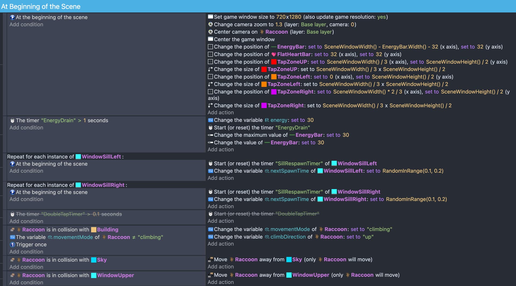This screenshot has height=286, width=516.
Task: Click the collision icon for Raccoon with Building
Action: [x=12, y=230]
